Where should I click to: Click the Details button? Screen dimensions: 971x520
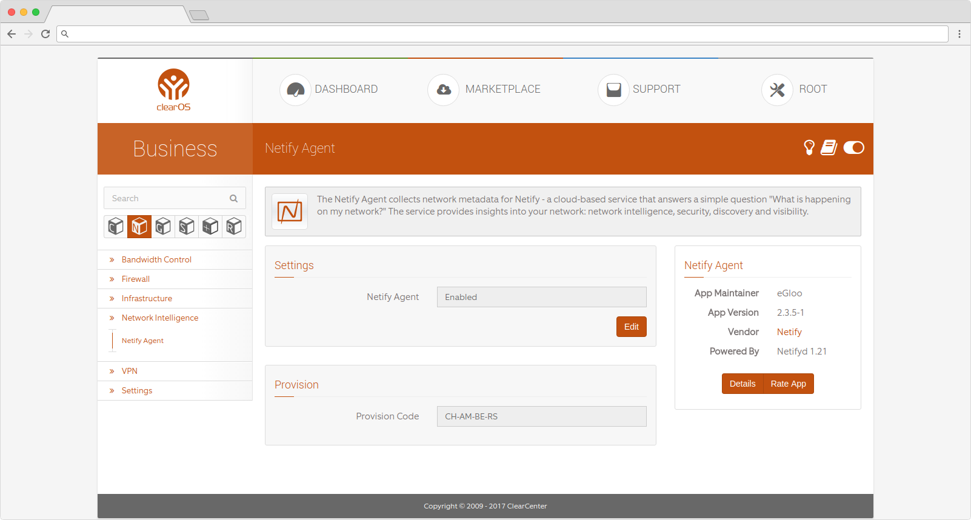click(742, 384)
